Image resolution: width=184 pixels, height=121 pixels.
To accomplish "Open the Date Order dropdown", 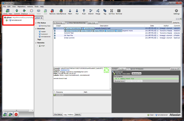I will pyautogui.click(x=93, y=23).
